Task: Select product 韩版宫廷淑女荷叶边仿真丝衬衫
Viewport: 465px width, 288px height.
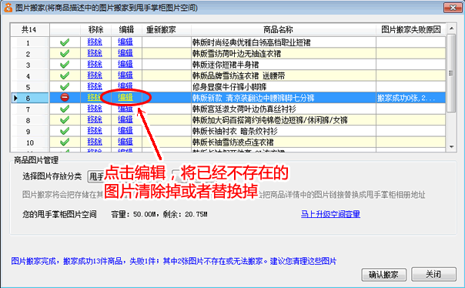Action: (244, 109)
